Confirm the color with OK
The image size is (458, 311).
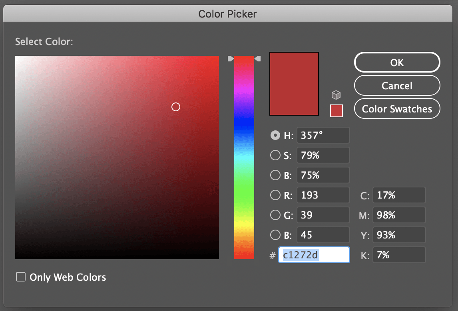point(397,62)
